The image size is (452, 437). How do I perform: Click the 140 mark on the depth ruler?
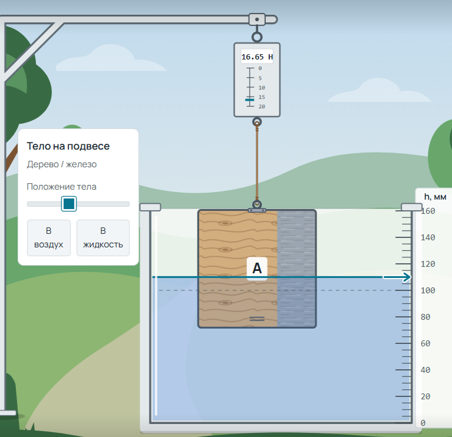[428, 237]
